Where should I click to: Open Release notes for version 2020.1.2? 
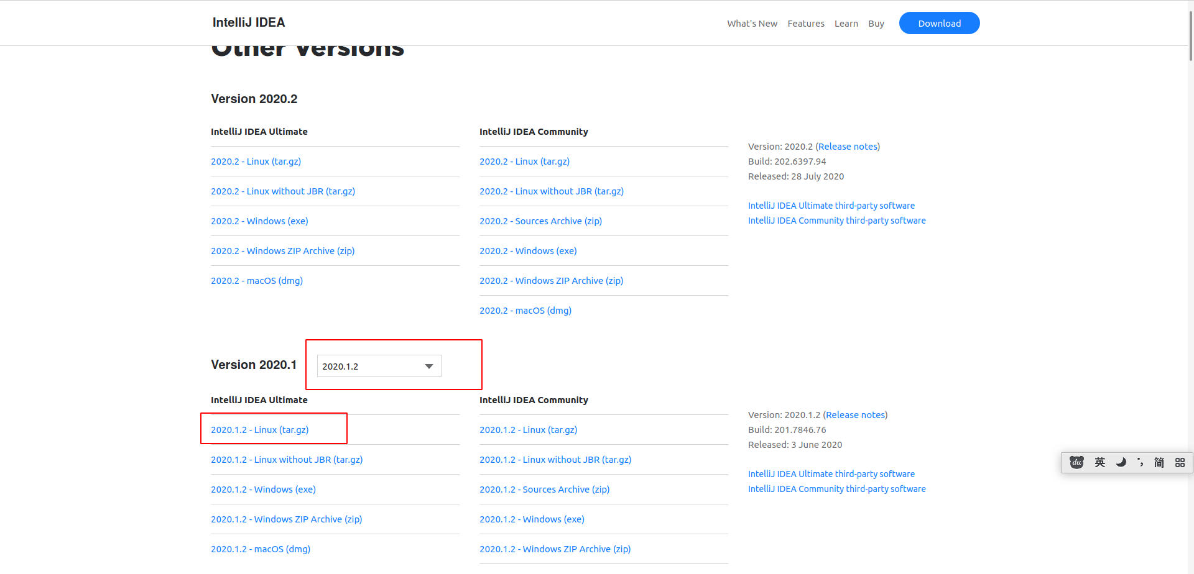coord(855,415)
